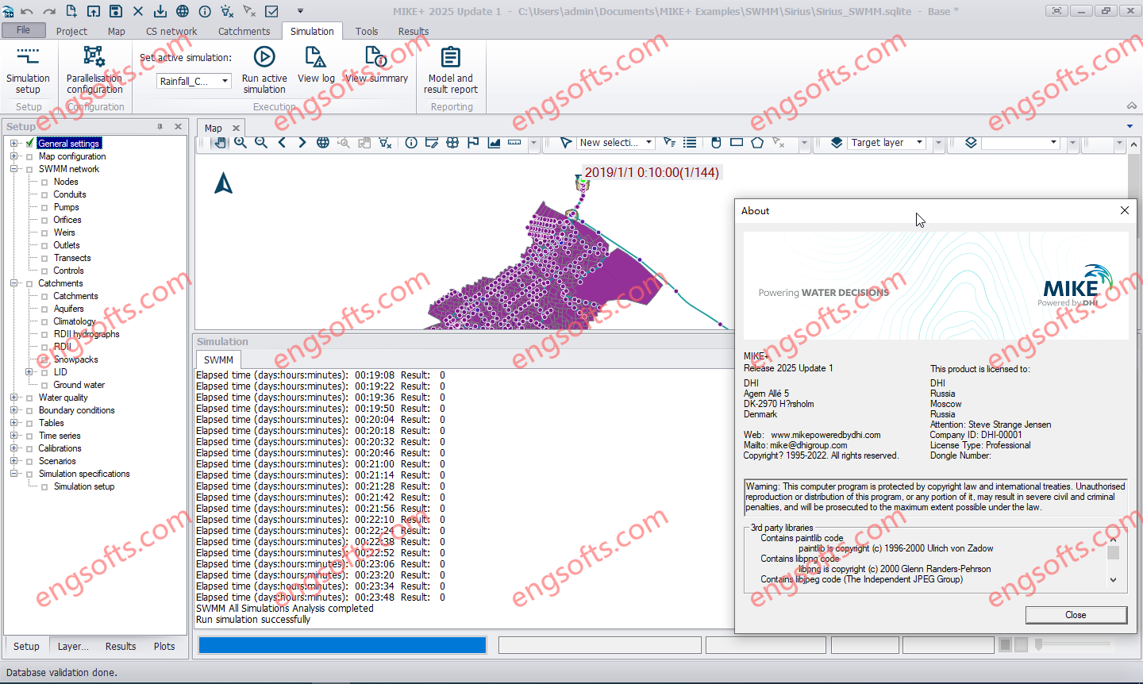1143x684 pixels.
Task: Select Time series in setup tree
Action: (60, 436)
